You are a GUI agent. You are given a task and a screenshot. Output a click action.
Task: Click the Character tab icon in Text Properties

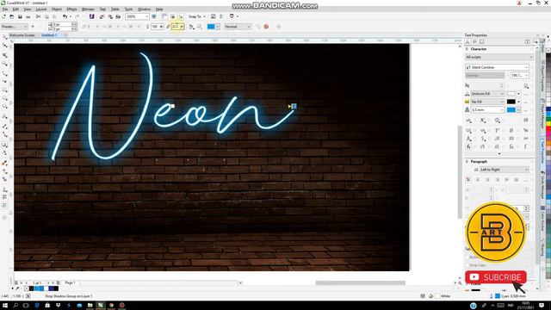pyautogui.click(x=467, y=42)
